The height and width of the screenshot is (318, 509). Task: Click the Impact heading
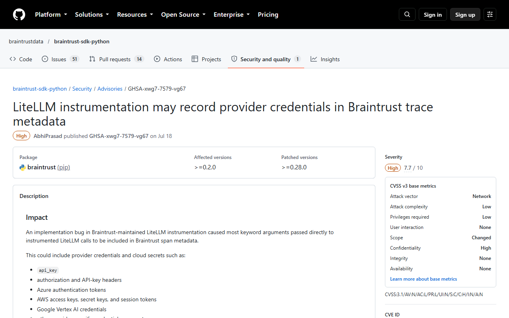37,217
